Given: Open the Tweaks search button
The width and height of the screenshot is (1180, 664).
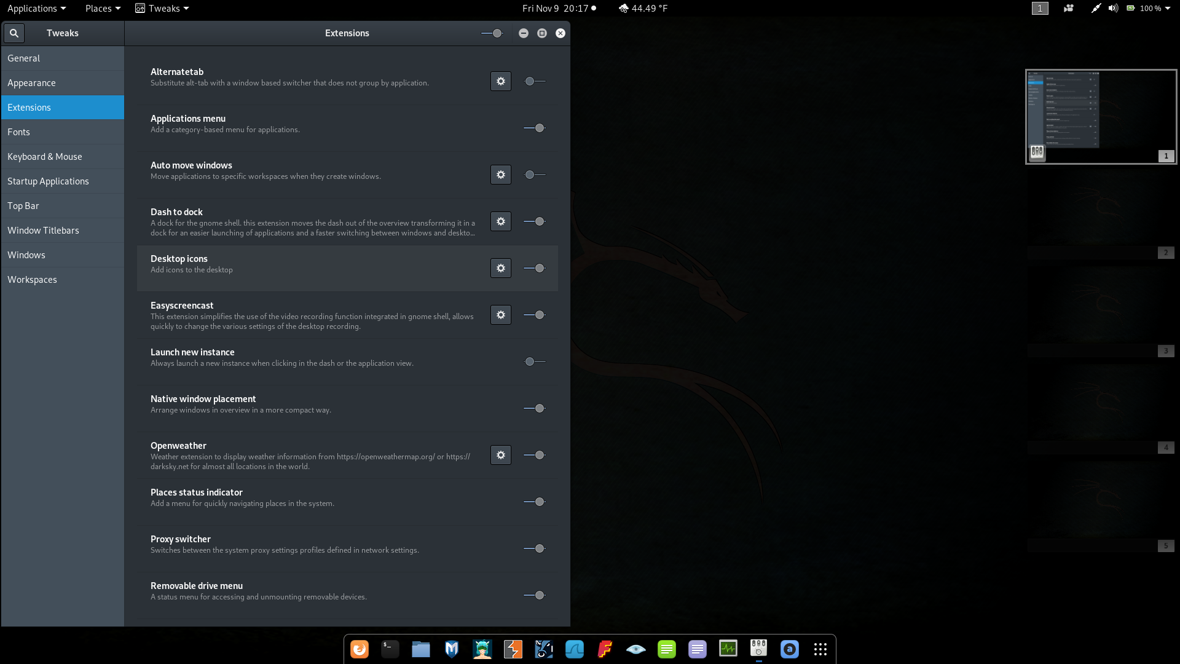Looking at the screenshot, I should (x=14, y=33).
